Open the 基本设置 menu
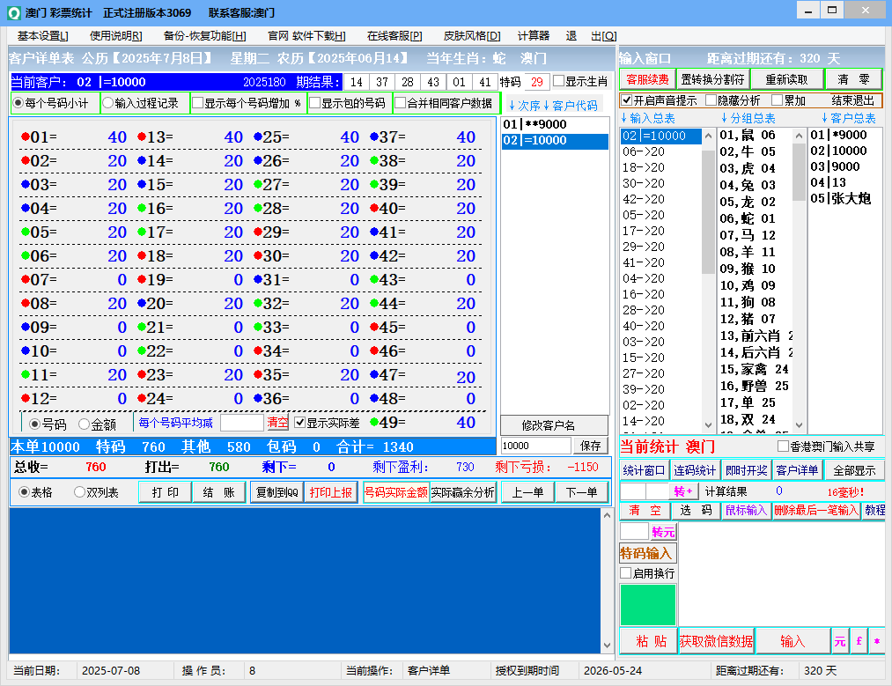This screenshot has height=686, width=892. click(42, 36)
